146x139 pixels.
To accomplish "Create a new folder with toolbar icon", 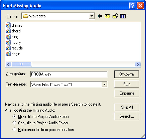I will (115, 16).
